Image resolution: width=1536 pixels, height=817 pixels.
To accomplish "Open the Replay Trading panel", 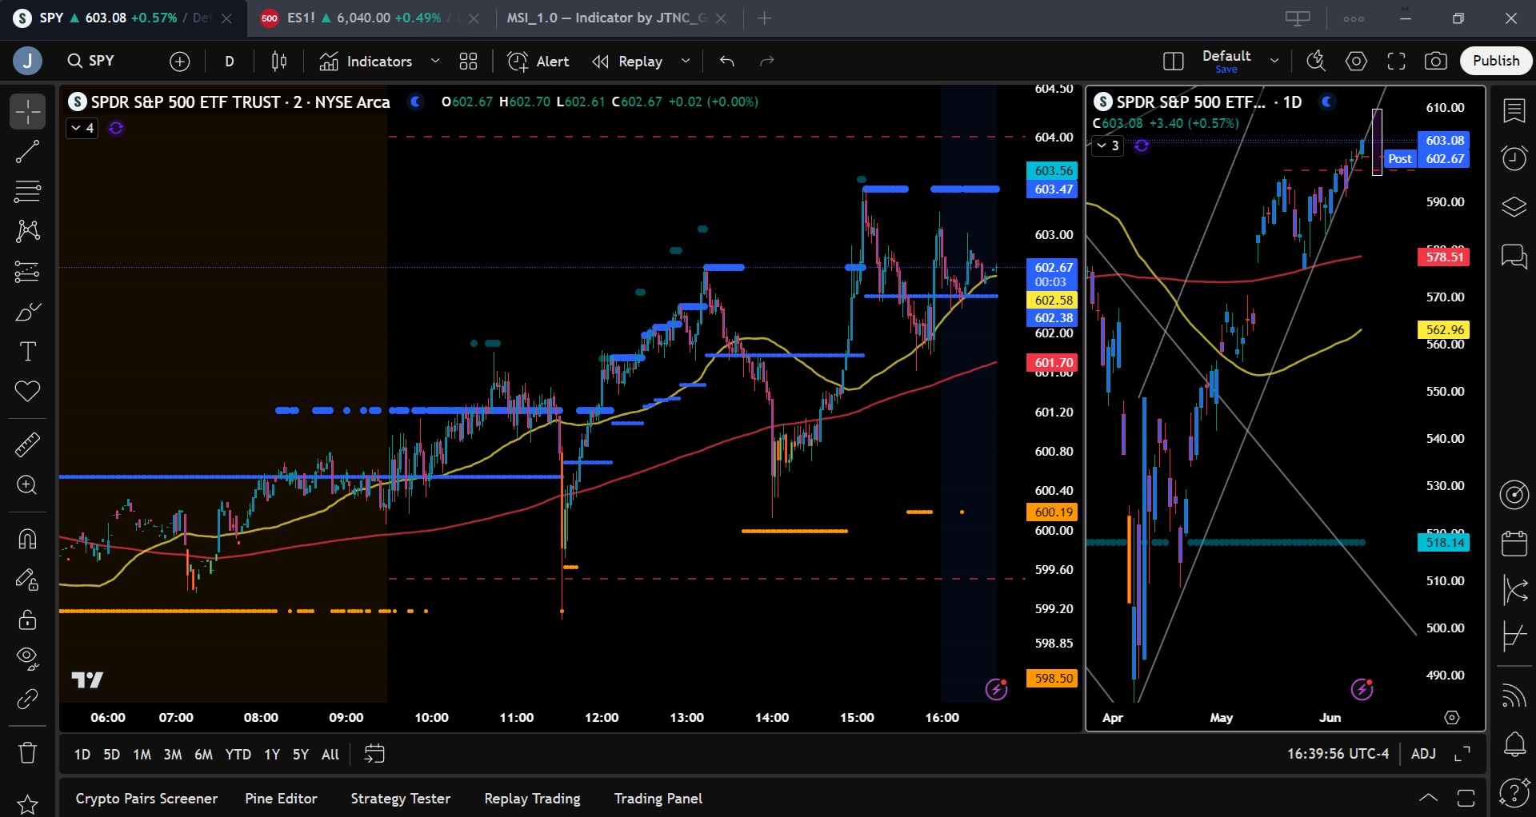I will (533, 799).
